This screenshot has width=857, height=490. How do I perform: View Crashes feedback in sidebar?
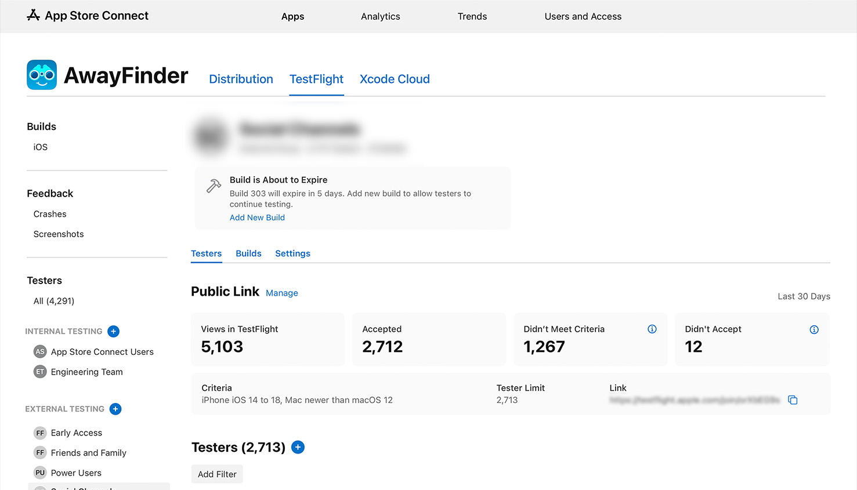tap(50, 214)
